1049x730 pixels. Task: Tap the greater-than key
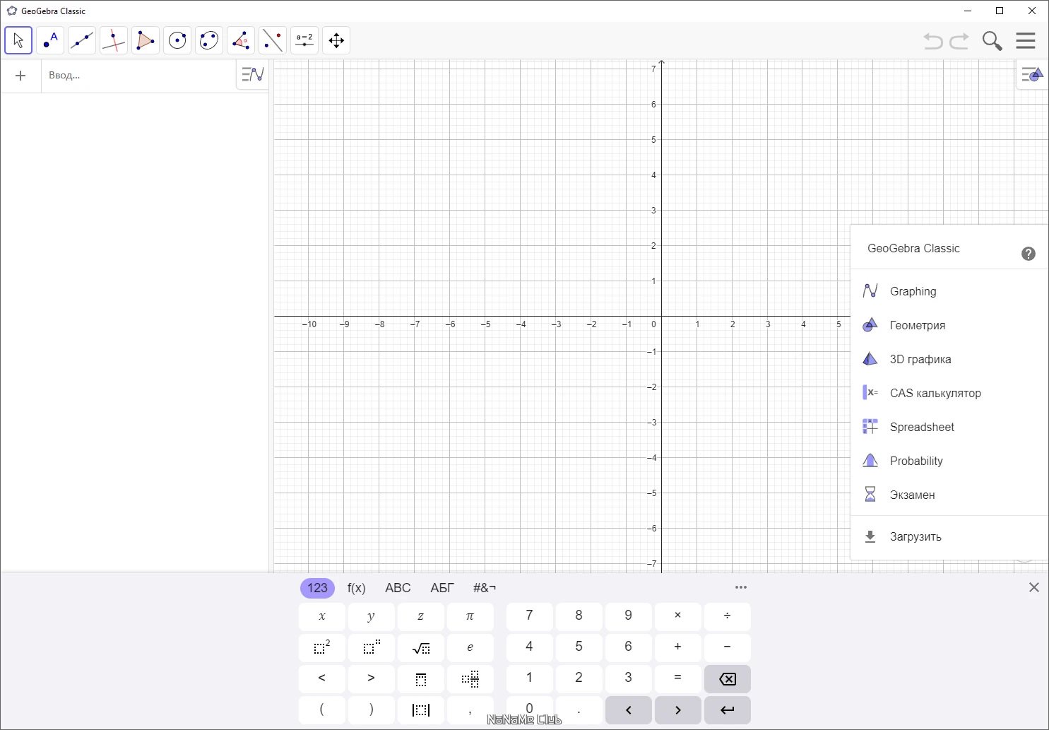[x=372, y=678]
